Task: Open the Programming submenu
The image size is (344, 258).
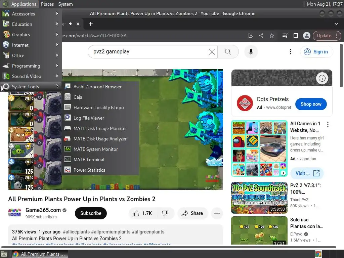Action: (31, 66)
